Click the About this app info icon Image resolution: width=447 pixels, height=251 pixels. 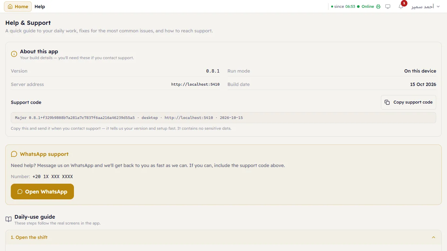coord(14,54)
